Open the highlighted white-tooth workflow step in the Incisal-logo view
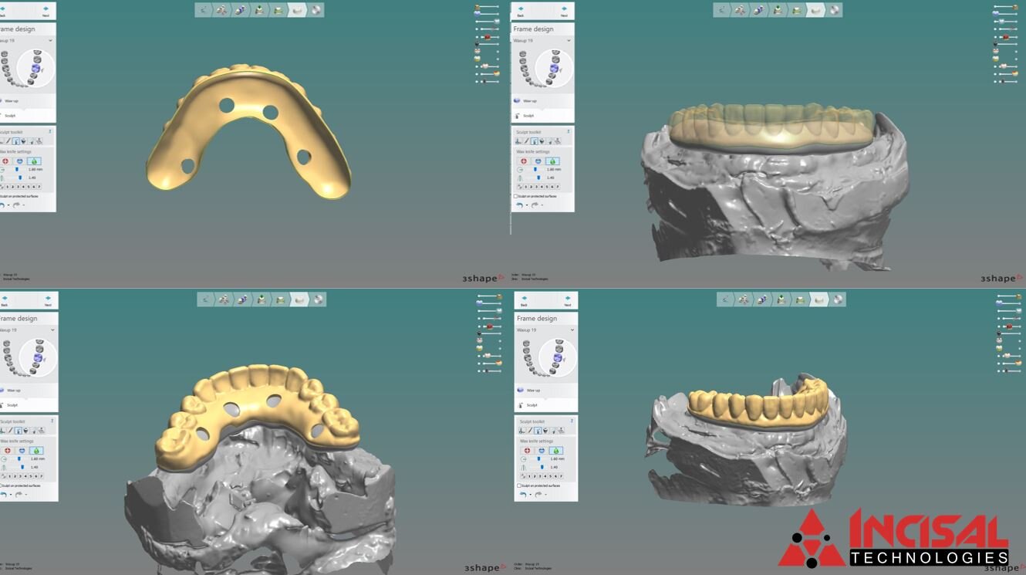This screenshot has height=575, width=1026. [819, 299]
